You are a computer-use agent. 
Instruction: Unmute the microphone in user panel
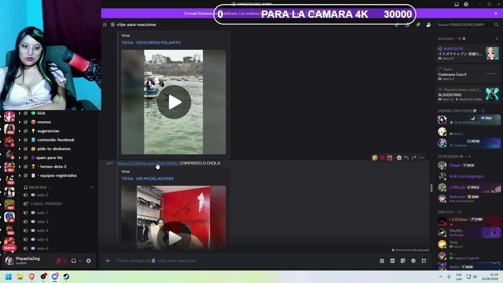pyautogui.click(x=59, y=261)
